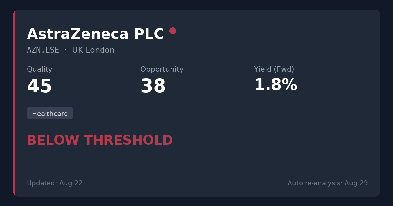Select the Opportunity metric label
393x206 pixels.
point(162,69)
